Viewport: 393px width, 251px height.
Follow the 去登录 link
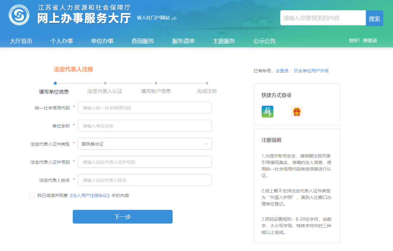point(282,71)
